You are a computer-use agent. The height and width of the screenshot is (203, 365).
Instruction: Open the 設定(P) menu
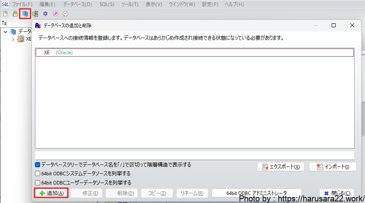210,4
